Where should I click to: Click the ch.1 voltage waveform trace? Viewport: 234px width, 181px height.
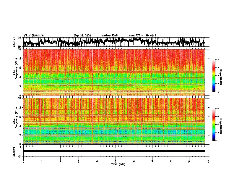[x=114, y=42]
